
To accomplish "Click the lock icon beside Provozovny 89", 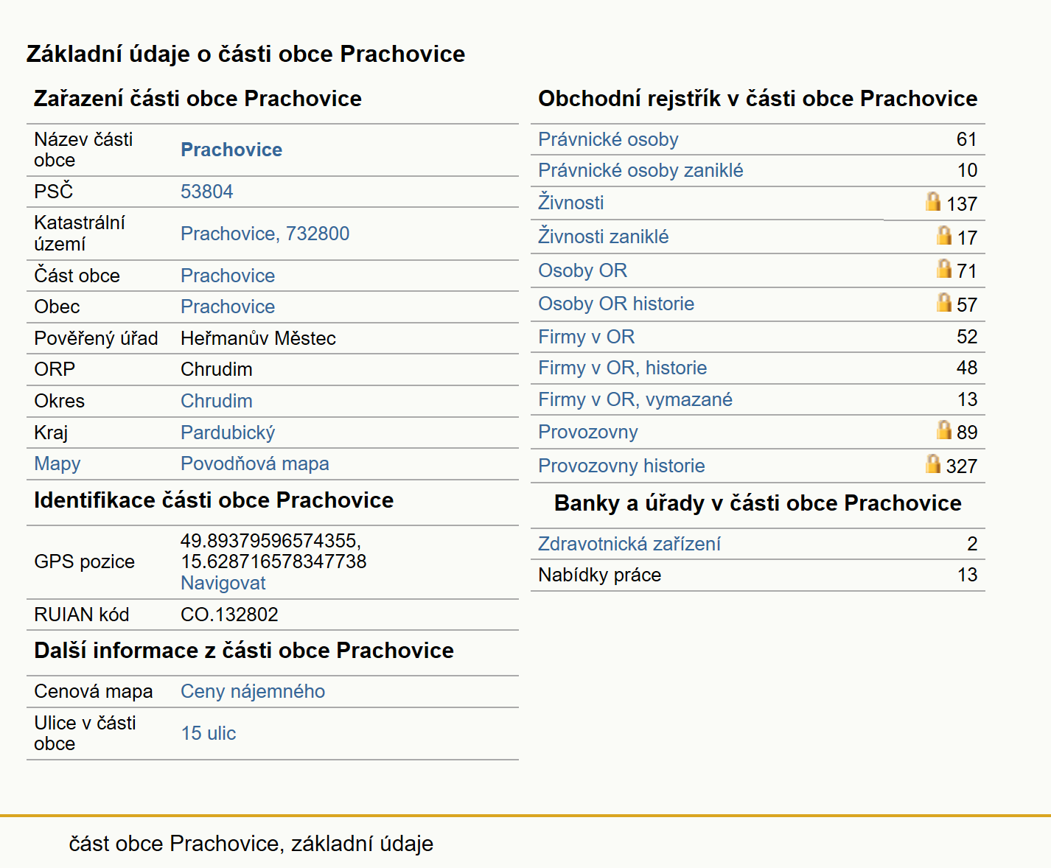I will click(x=944, y=430).
